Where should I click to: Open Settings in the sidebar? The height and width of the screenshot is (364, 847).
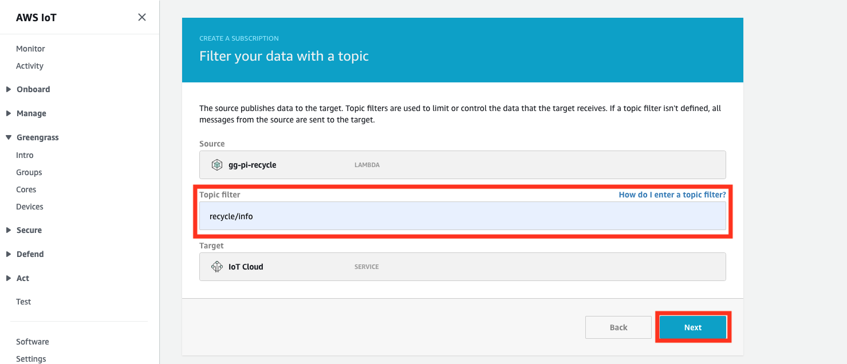31,359
